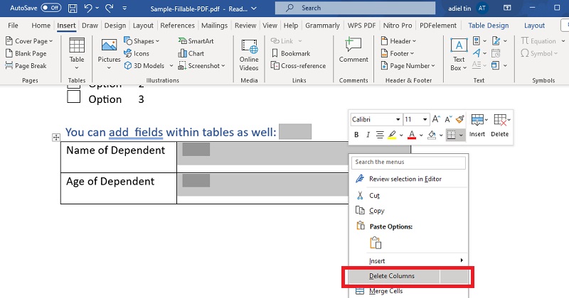Click the center alignment icon
Screen dimensions: 569x298
(380, 135)
